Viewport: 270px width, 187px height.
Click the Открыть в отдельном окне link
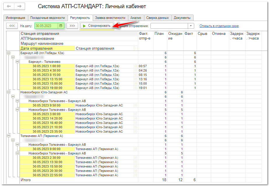point(219,26)
